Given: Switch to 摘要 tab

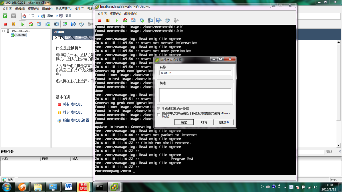Looking at the screenshot, I should point(68,38).
